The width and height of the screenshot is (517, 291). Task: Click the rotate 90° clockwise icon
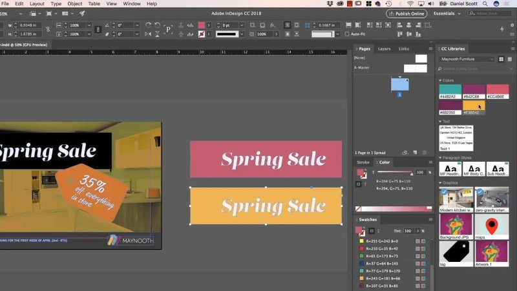[148, 25]
